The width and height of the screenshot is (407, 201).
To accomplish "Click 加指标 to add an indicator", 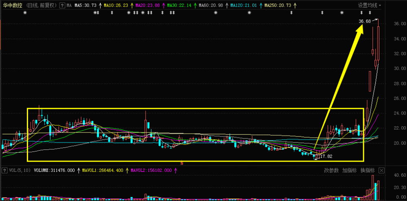I will click(x=349, y=171).
